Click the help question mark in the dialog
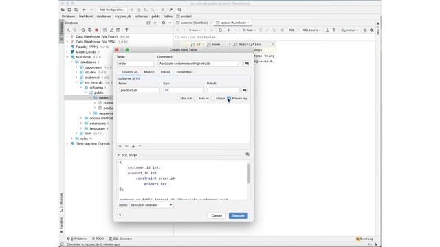This screenshot has height=247, width=440. 120,215
